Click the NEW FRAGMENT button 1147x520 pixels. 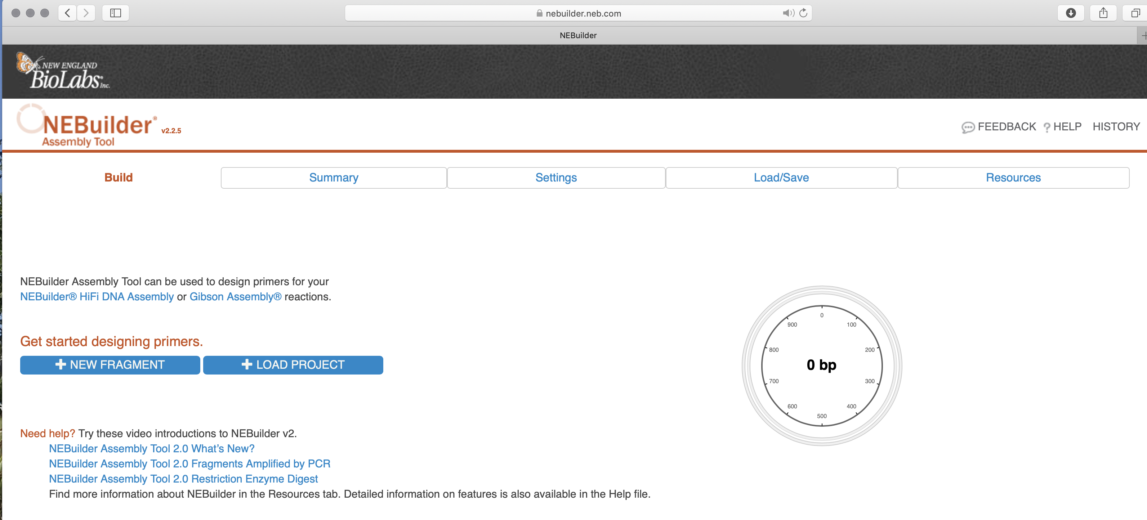click(110, 365)
